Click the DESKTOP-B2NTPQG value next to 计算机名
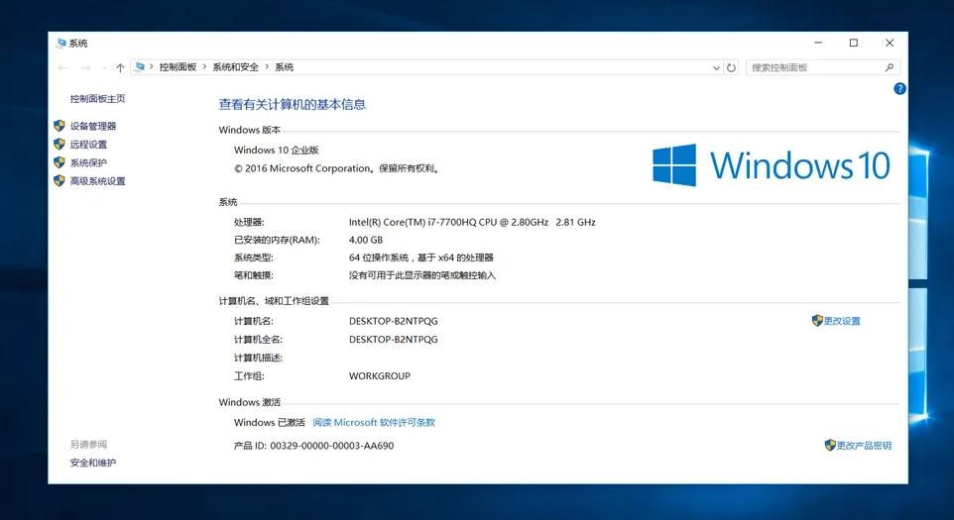The width and height of the screenshot is (954, 520). (393, 321)
